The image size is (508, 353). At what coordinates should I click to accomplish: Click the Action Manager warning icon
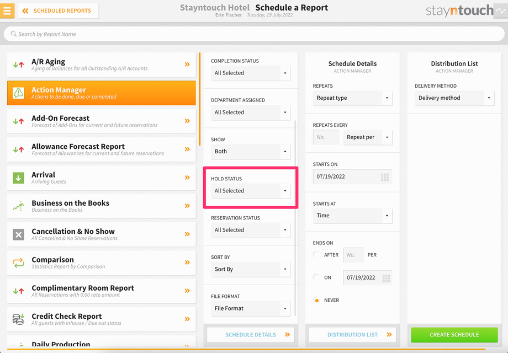pyautogui.click(x=18, y=93)
